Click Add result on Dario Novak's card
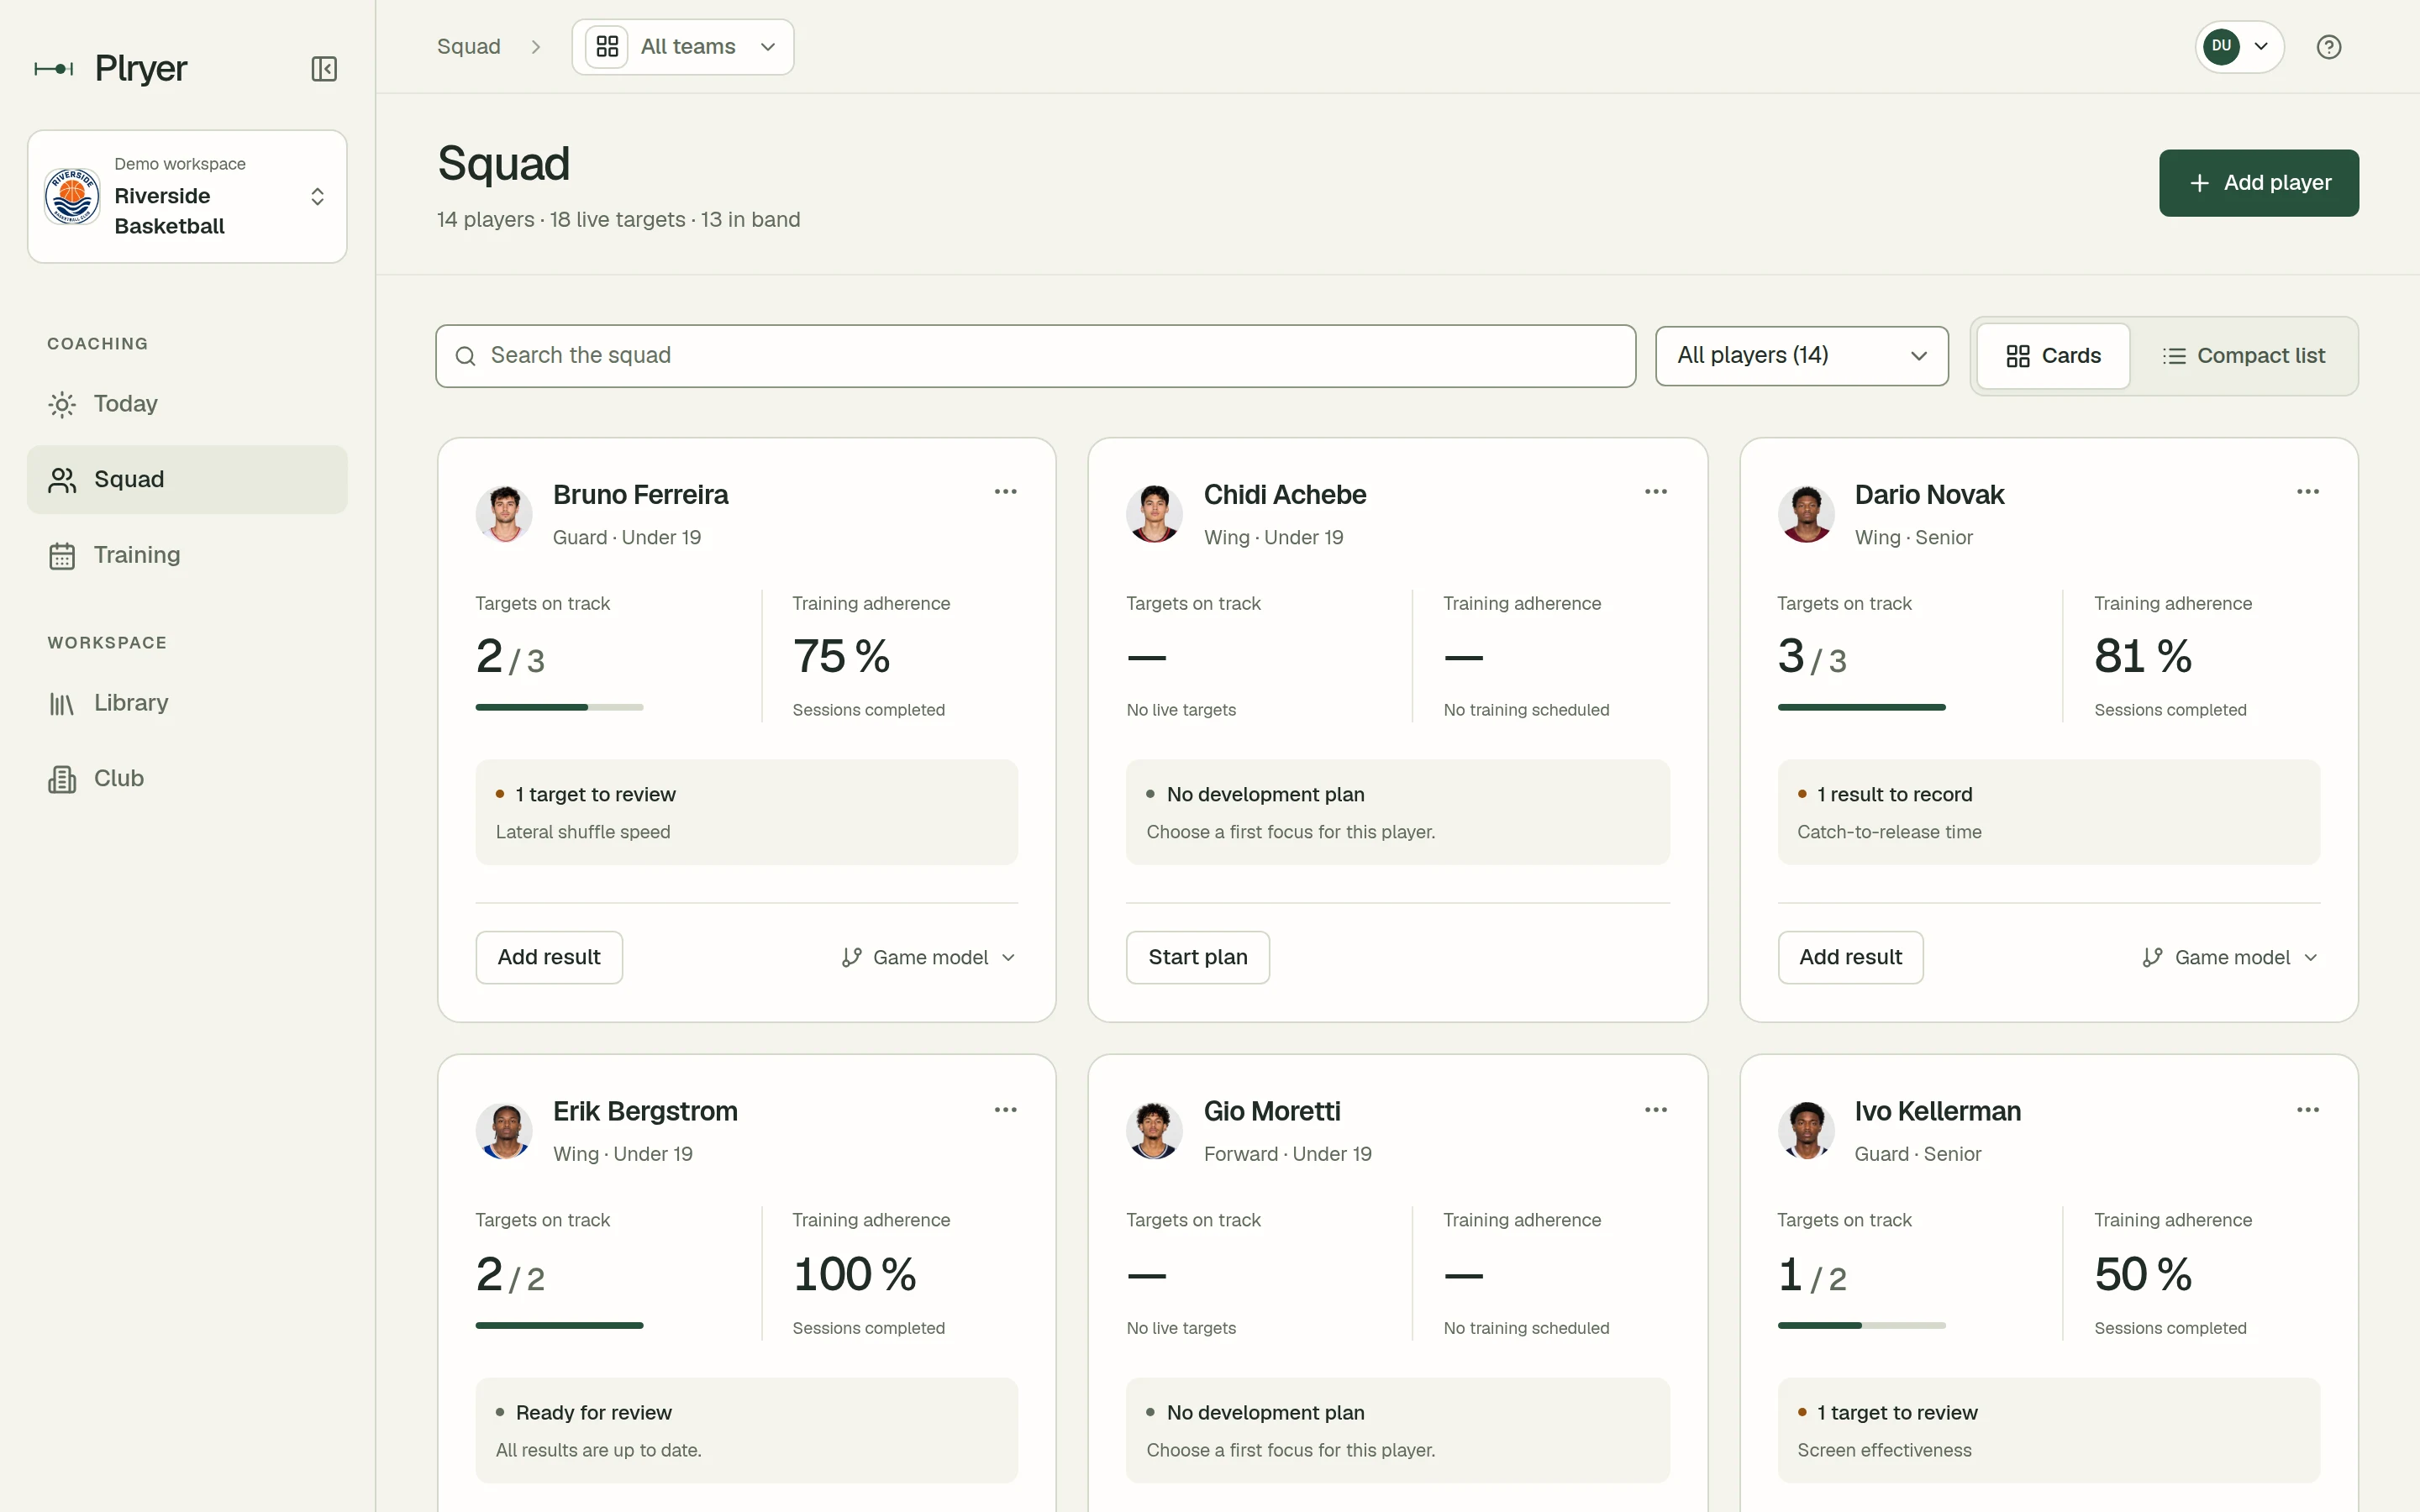Image resolution: width=2420 pixels, height=1512 pixels. 1850,958
